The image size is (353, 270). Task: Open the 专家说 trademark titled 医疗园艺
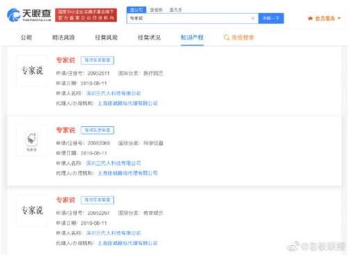(66, 61)
